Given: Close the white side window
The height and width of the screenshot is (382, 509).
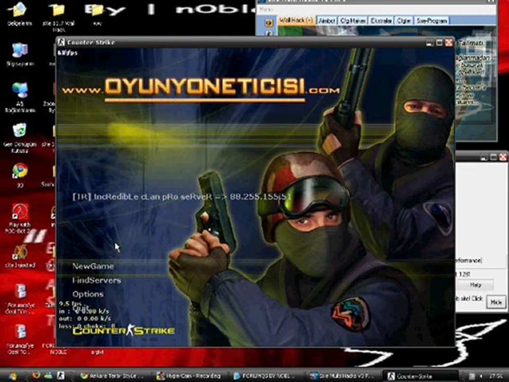Looking at the screenshot, I should click(x=503, y=157).
